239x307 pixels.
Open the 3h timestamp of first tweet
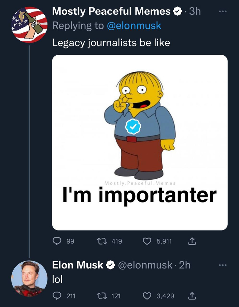point(195,12)
